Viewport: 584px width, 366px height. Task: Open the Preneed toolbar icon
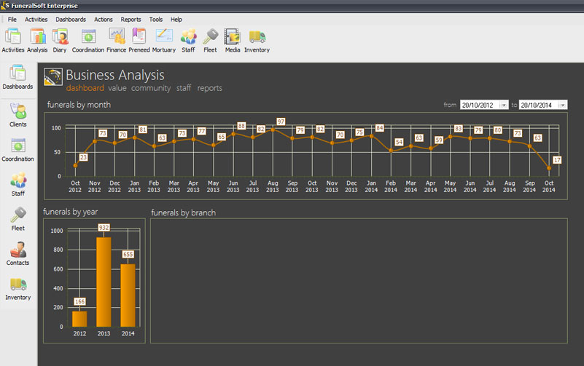[139, 41]
